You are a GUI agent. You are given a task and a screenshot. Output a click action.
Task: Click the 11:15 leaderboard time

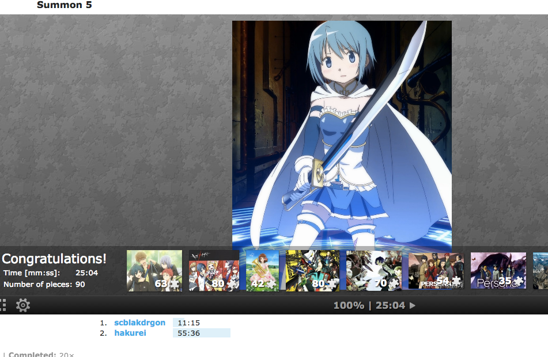(x=189, y=323)
